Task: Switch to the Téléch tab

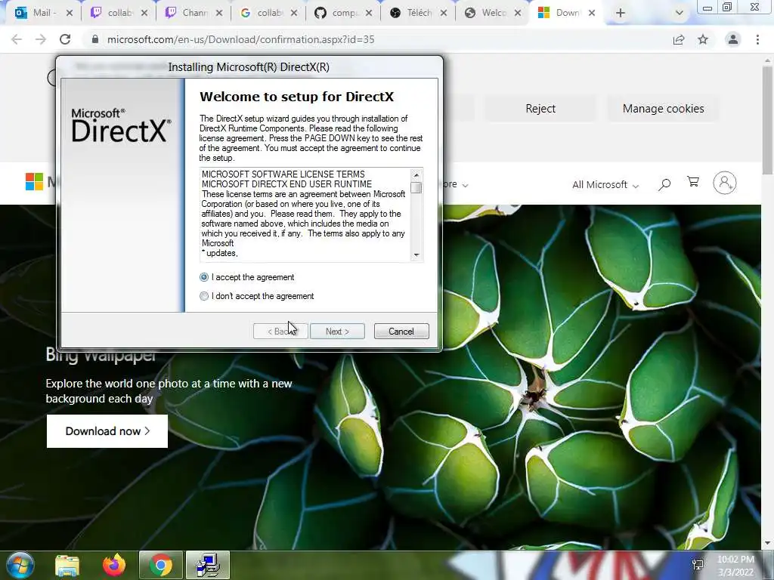Action: click(417, 13)
